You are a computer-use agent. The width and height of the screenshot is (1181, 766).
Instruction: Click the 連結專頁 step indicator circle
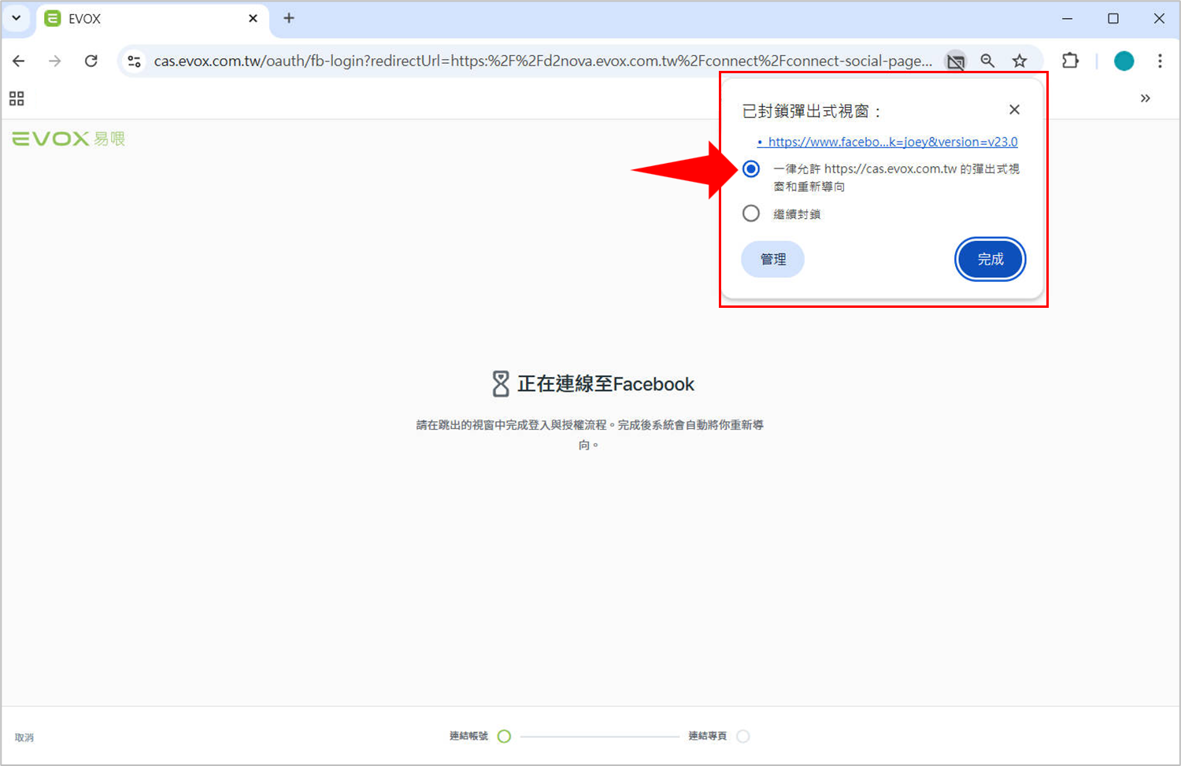coord(743,736)
